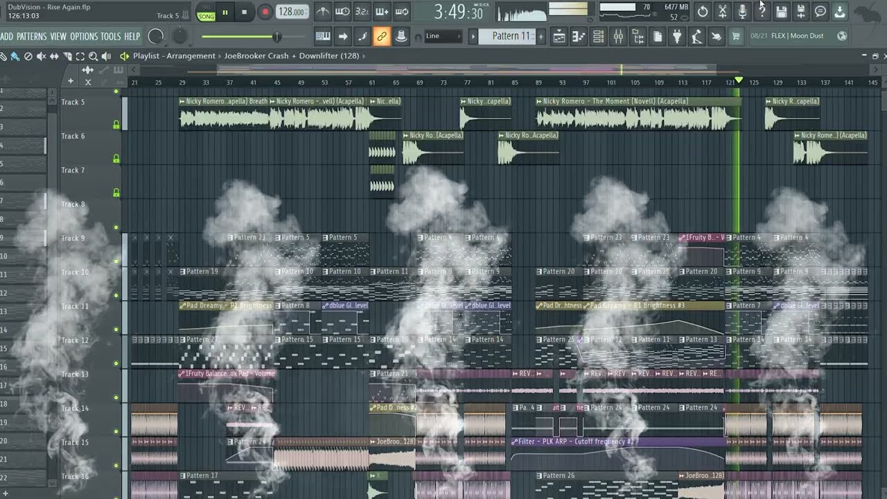887x499 pixels.
Task: Select the Mute tool in playlist toolbar
Action: click(x=41, y=56)
